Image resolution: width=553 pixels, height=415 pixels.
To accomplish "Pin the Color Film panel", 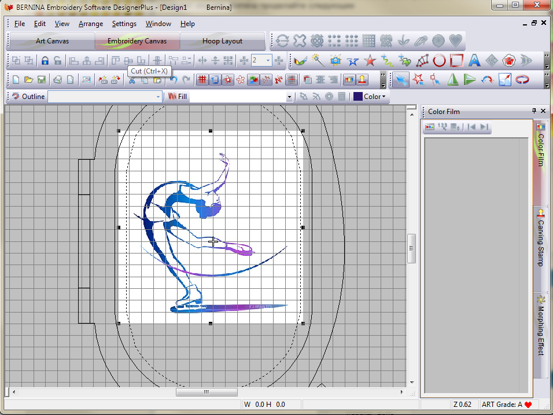I will pos(534,111).
